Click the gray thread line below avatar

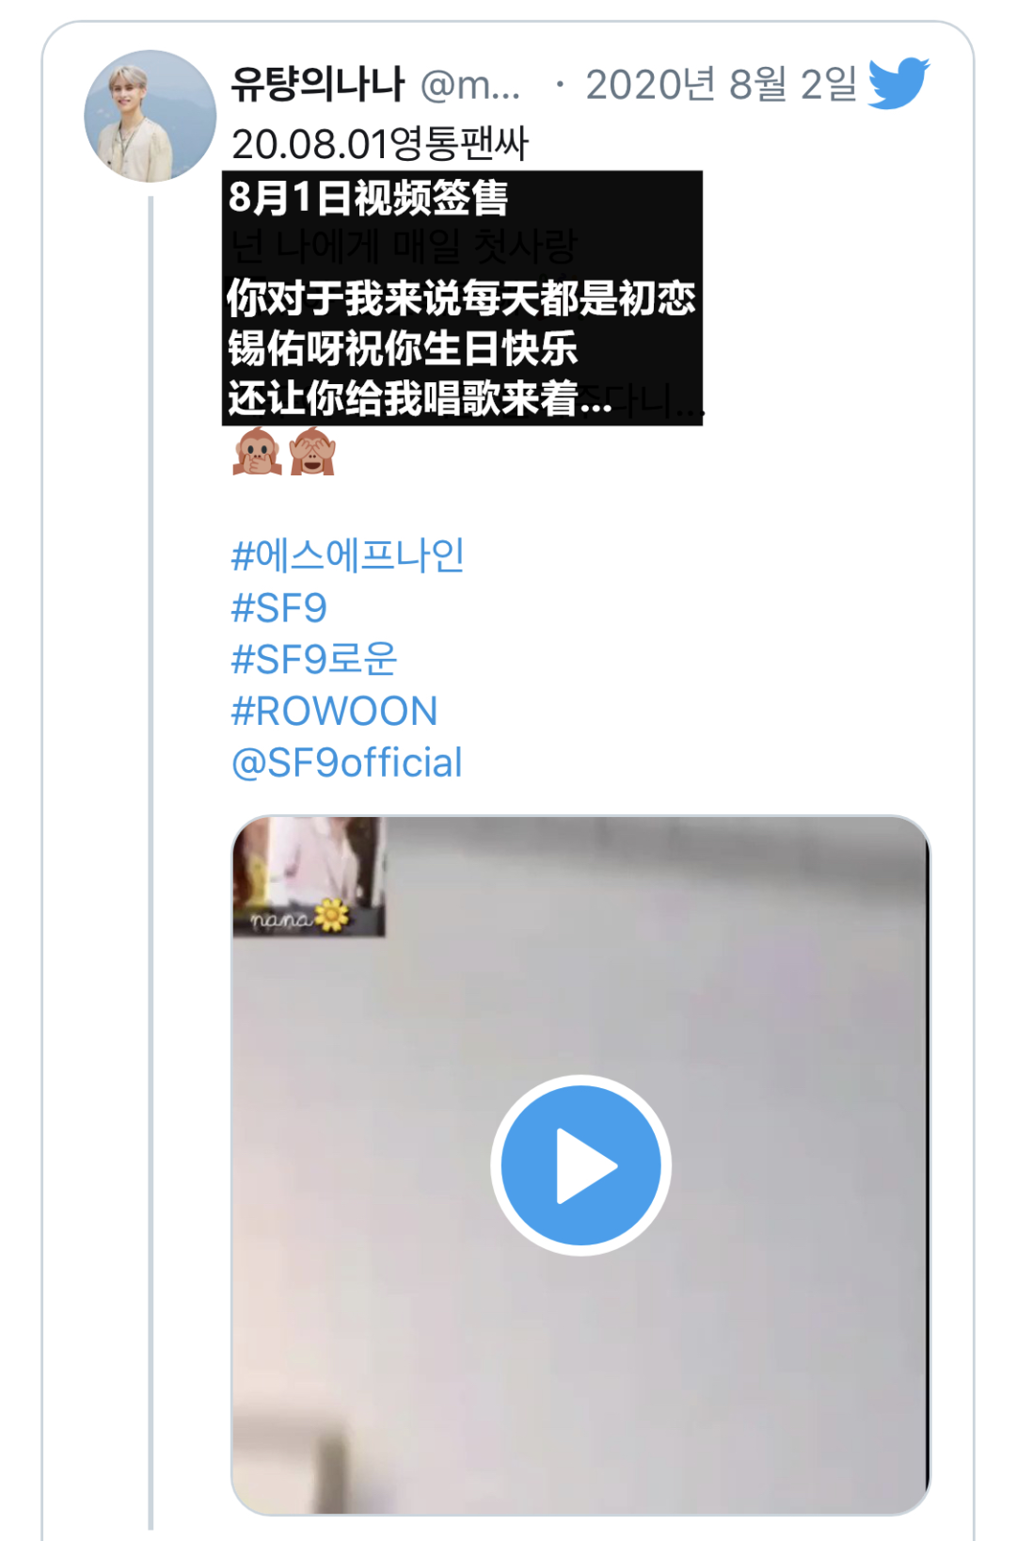(151, 862)
